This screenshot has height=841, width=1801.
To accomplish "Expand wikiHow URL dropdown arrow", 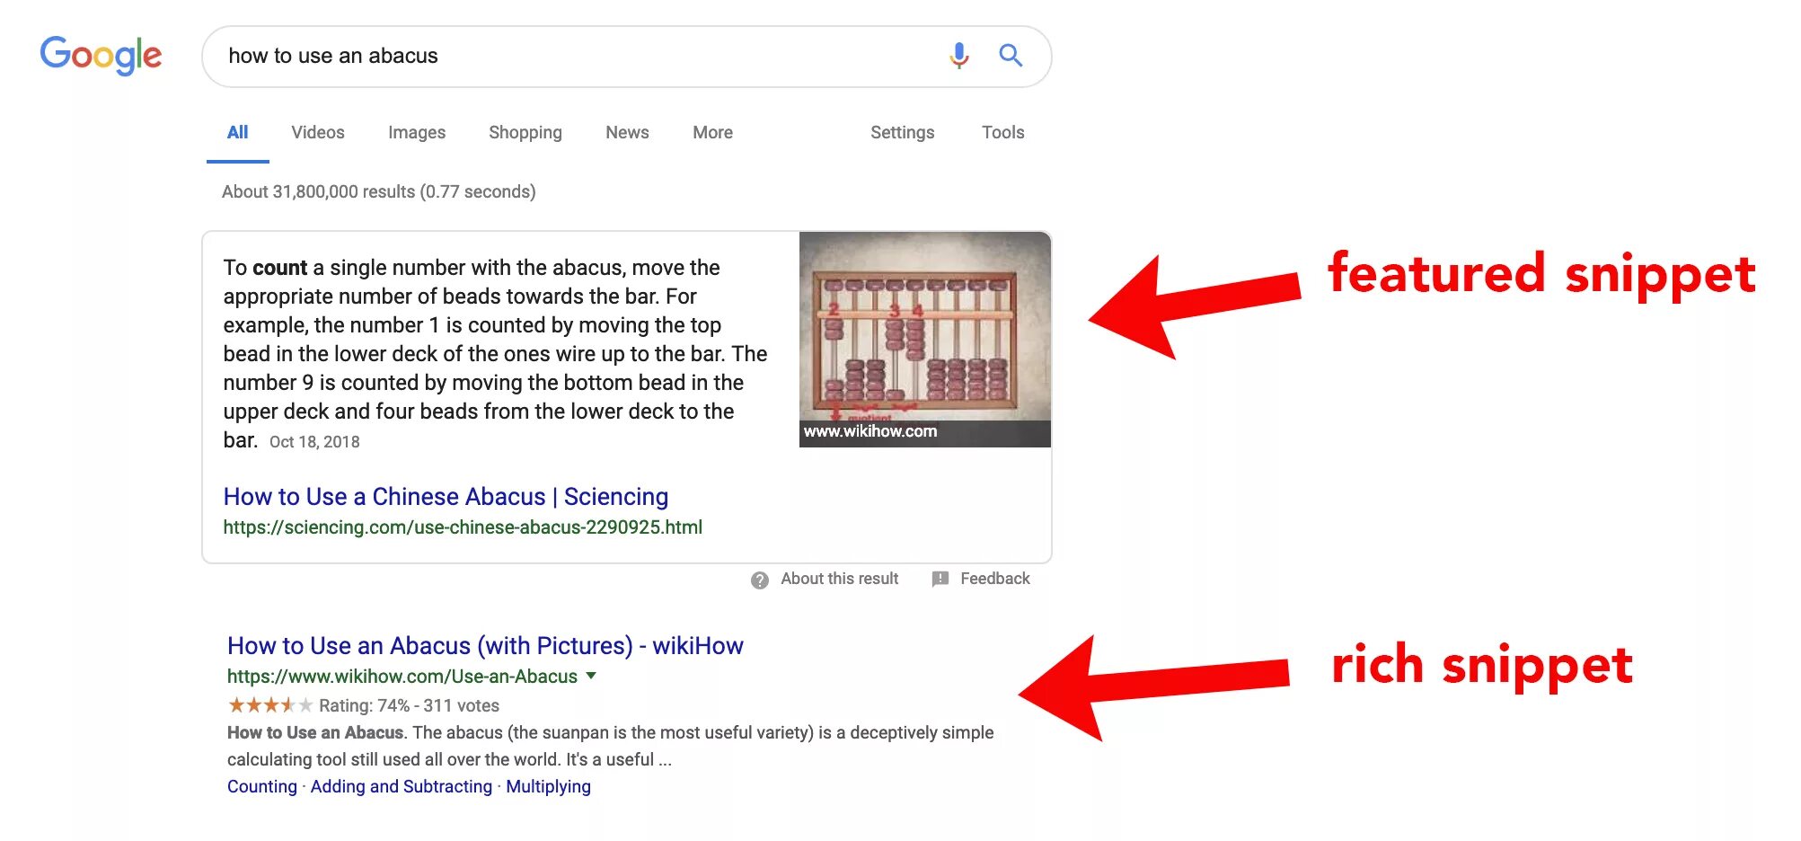I will tap(591, 676).
